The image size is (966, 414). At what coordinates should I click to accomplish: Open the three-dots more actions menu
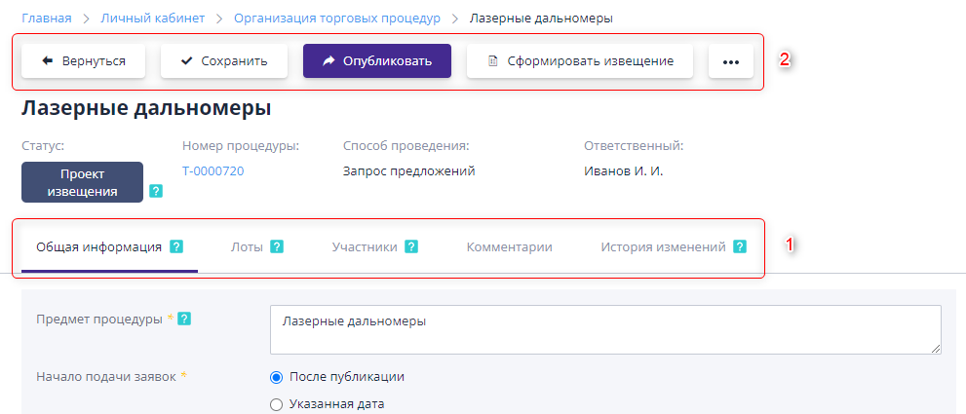(731, 60)
